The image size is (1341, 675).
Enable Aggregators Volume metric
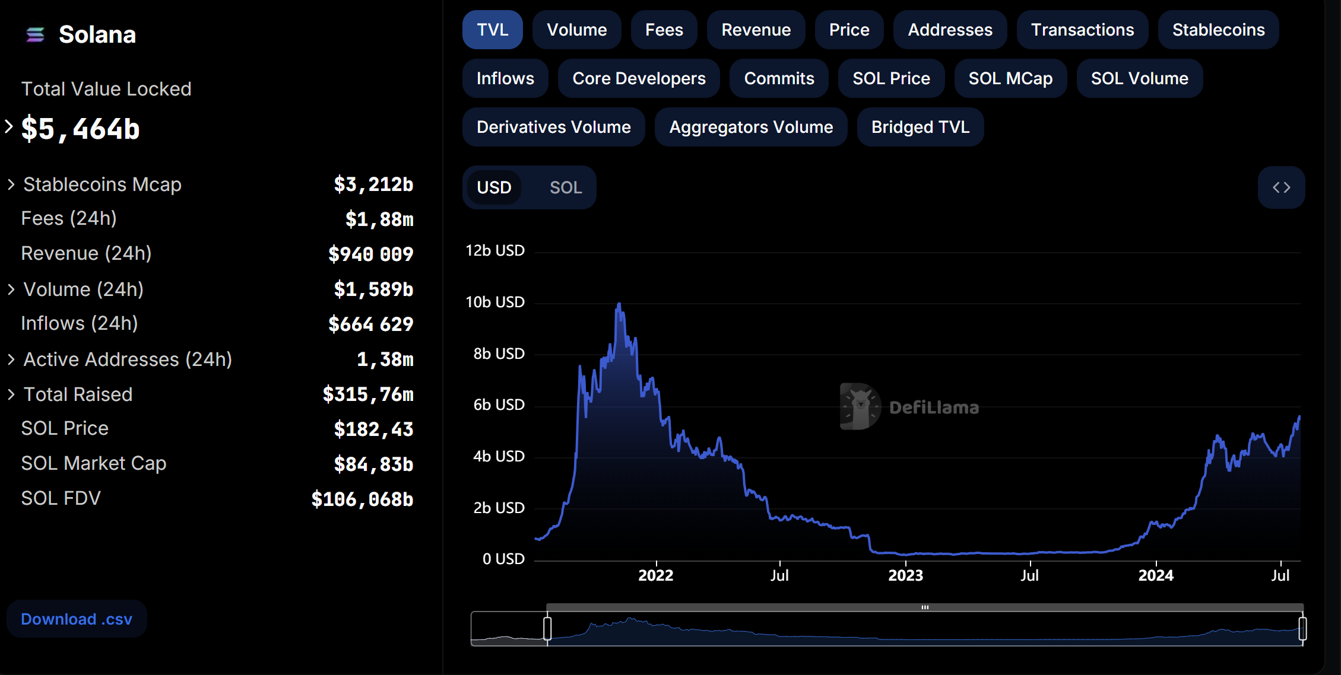(752, 127)
